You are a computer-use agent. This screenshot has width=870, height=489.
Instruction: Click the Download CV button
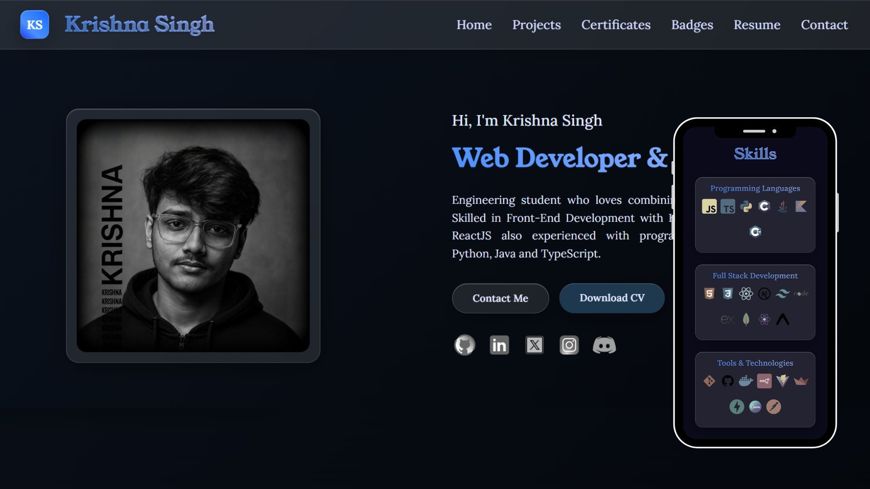coord(612,298)
